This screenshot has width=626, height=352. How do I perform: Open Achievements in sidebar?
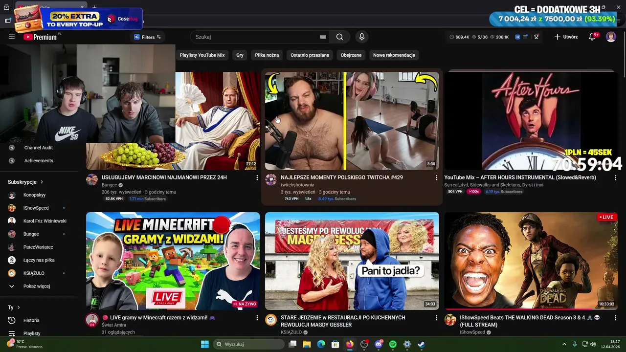tap(39, 161)
